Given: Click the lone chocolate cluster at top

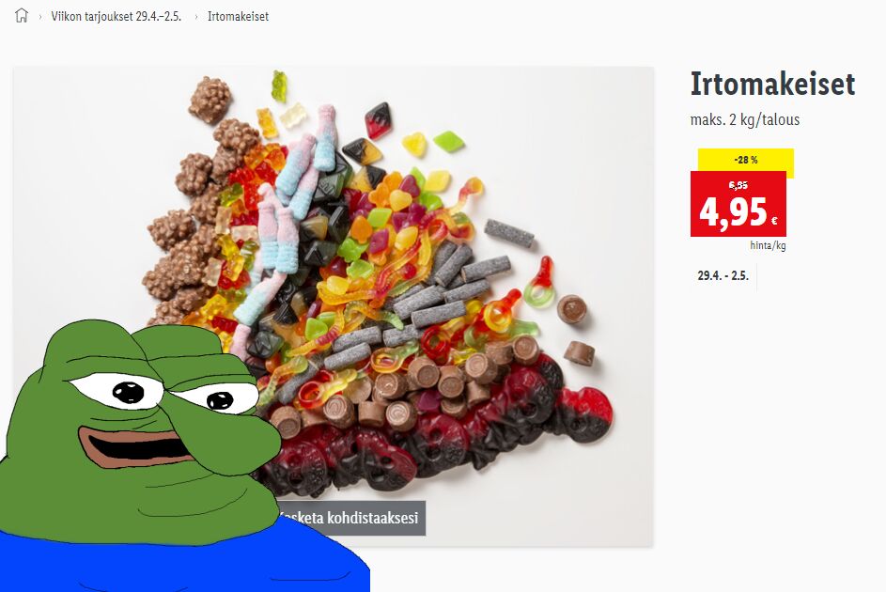Looking at the screenshot, I should [x=210, y=100].
